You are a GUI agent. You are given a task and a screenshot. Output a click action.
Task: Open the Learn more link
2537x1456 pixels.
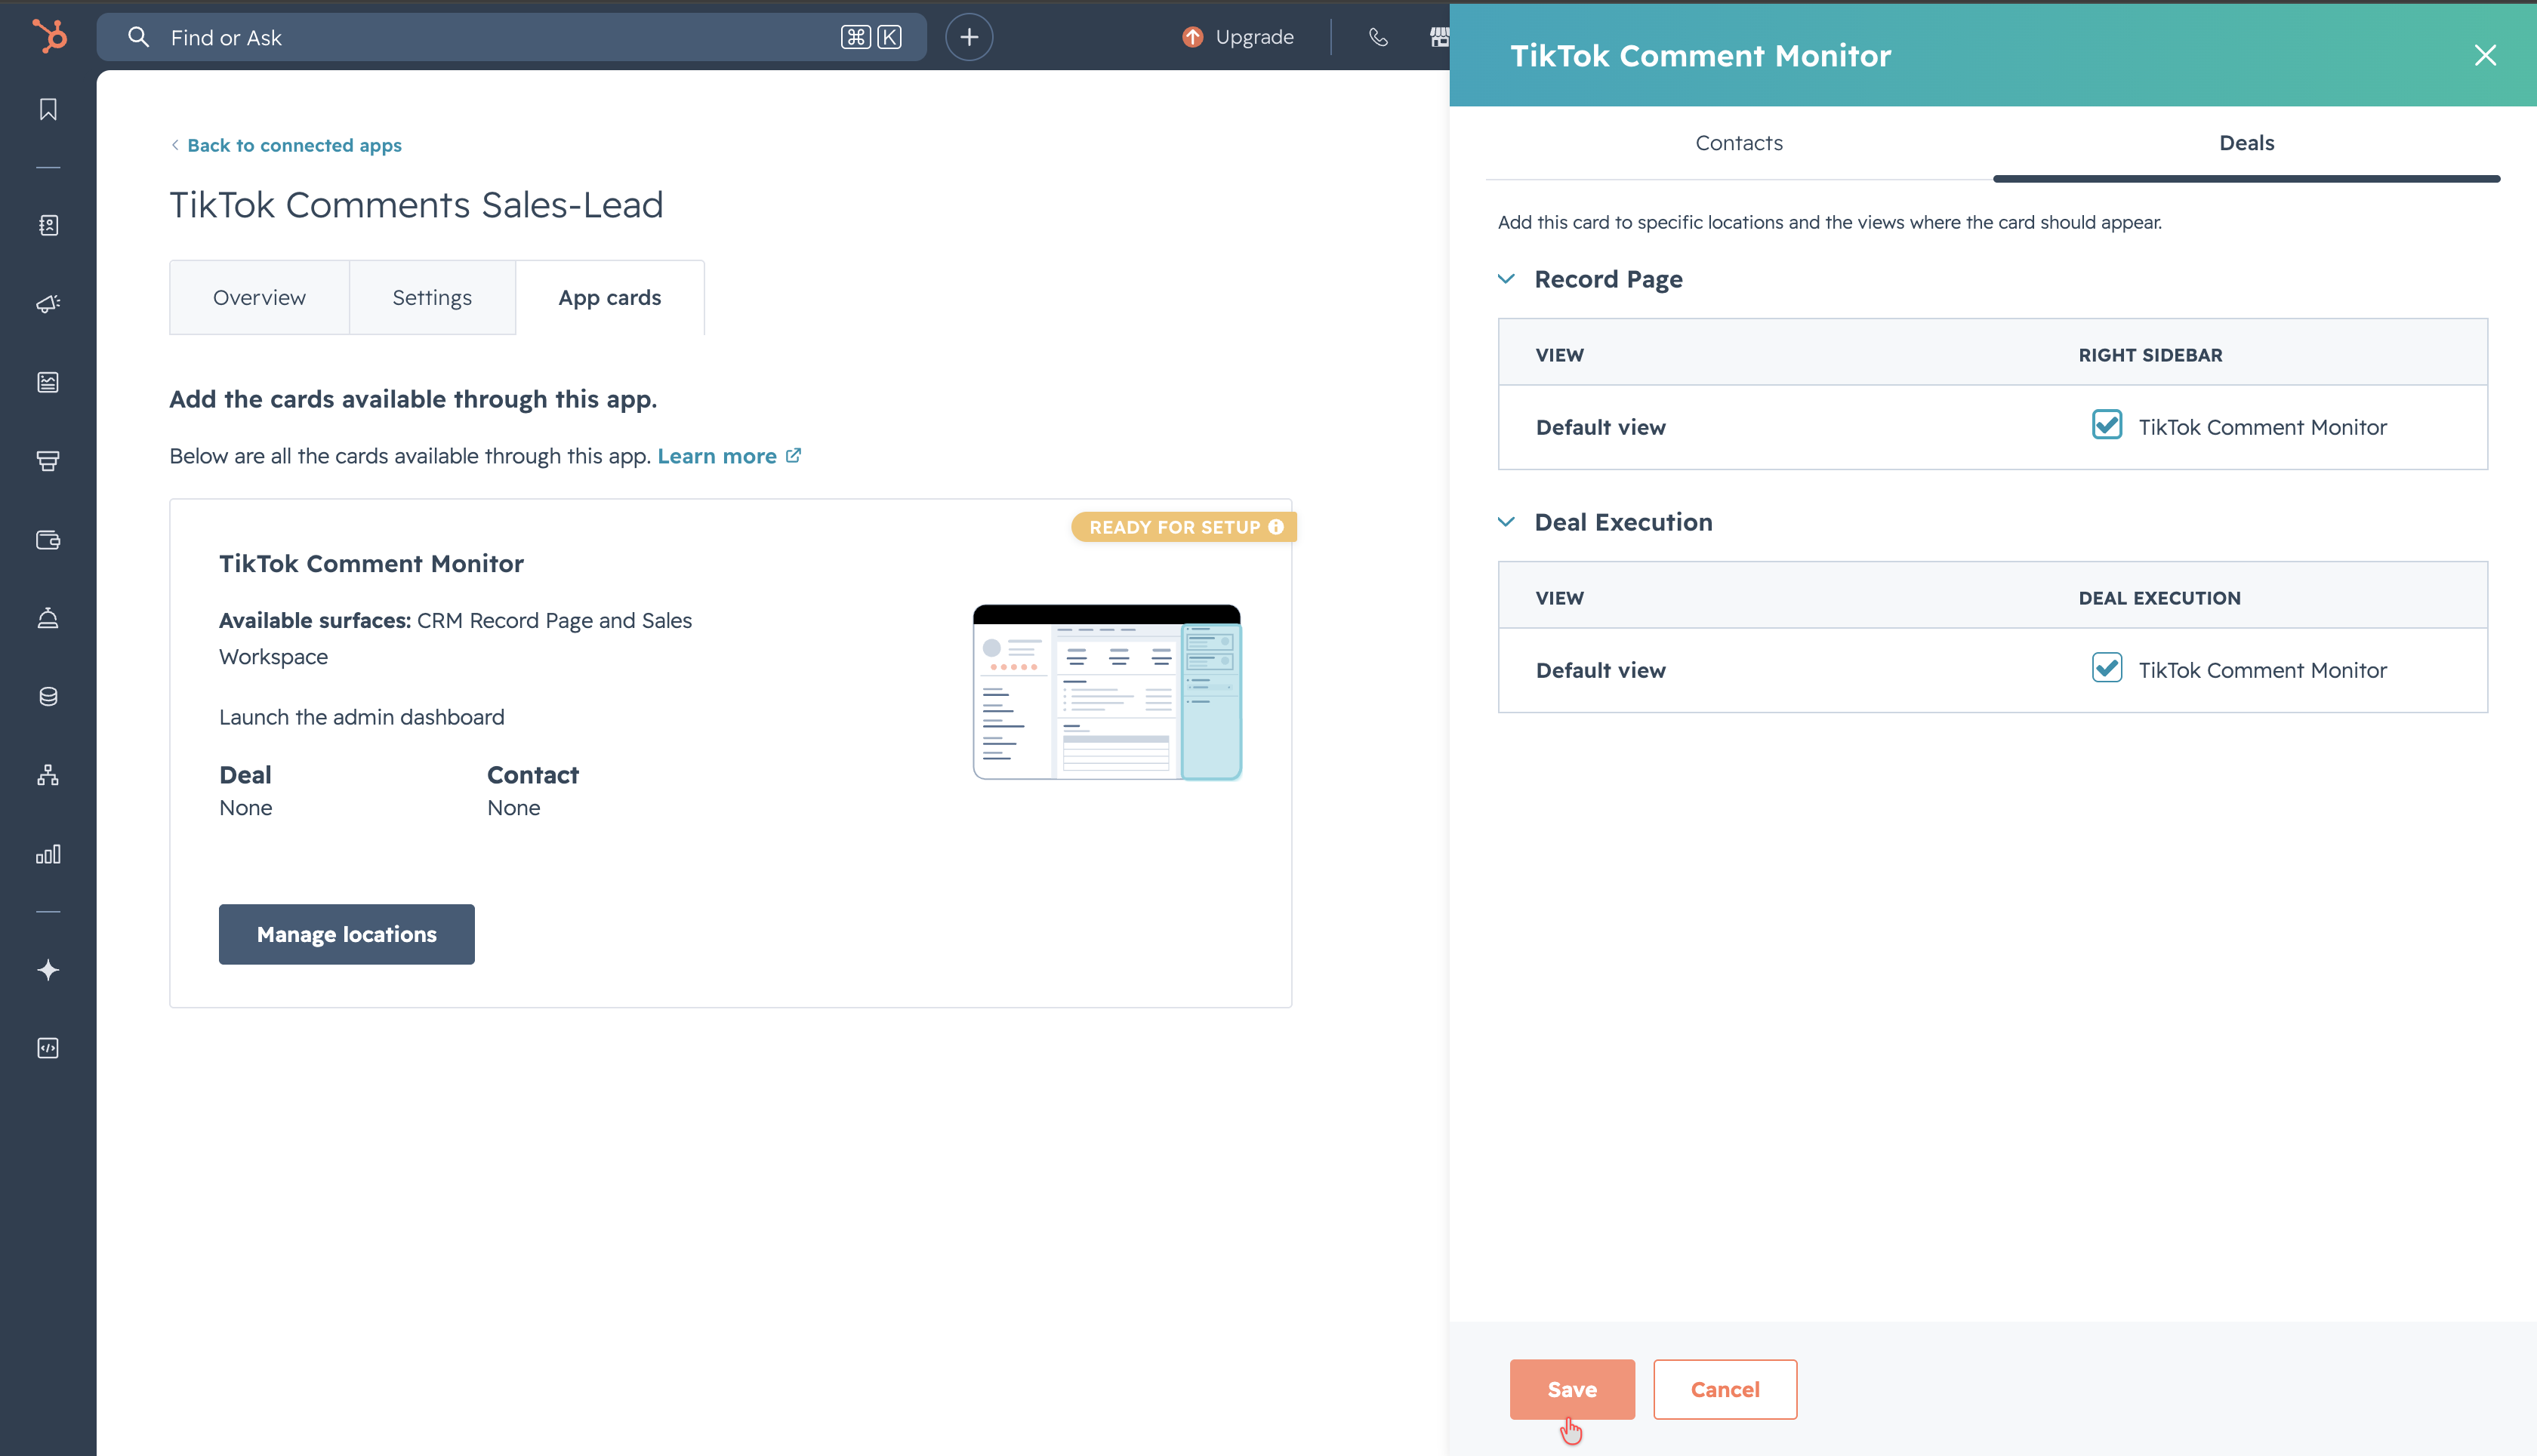[717, 456]
